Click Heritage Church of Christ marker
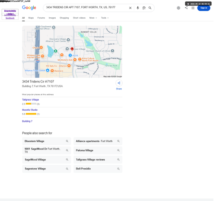Image resolution: width=216 pixels, height=201 pixels. coord(113,51)
